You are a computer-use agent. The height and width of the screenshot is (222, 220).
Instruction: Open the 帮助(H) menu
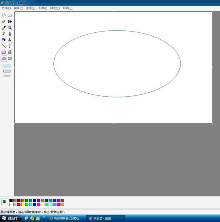coord(67,8)
